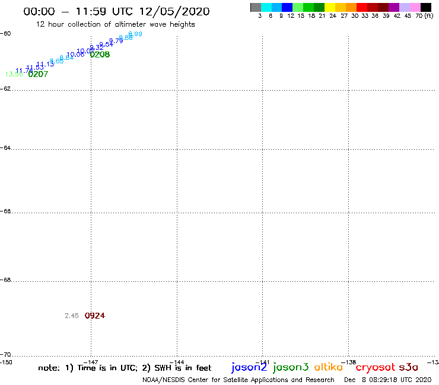Screen dimensions: 439x385
Task: Click the light blue wave height value 8.99
Action: pos(135,34)
